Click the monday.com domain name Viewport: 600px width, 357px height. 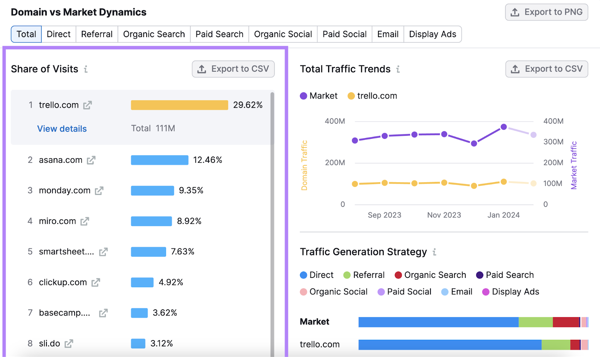[x=65, y=190]
